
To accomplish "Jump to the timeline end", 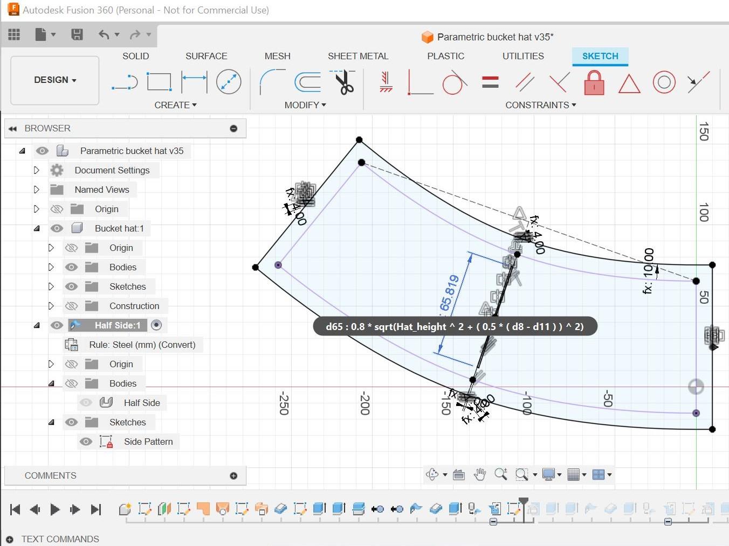I will click(x=96, y=509).
